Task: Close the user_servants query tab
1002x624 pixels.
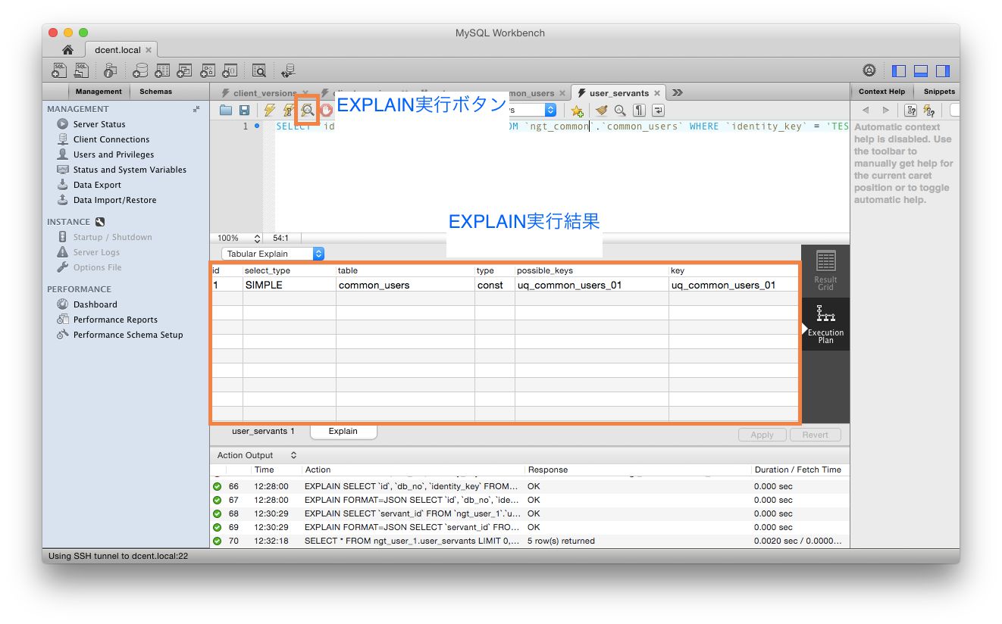Action: [657, 93]
